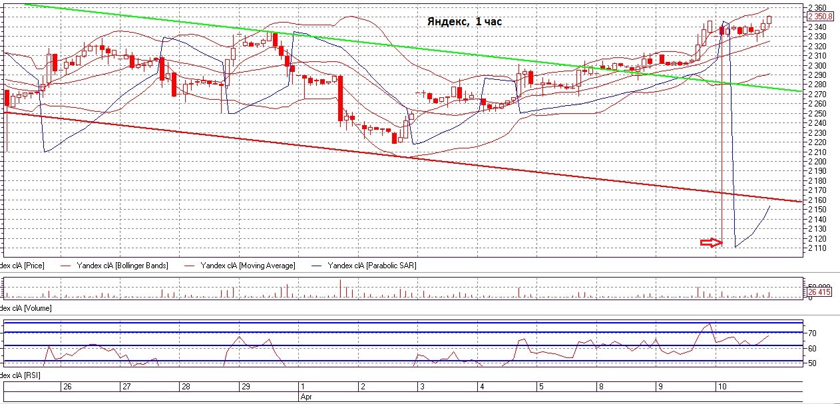The width and height of the screenshot is (840, 404).
Task: Click date label 28 on time axis
Action: click(x=186, y=386)
